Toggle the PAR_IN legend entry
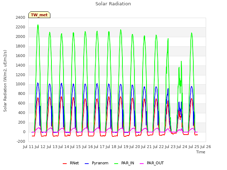This screenshot has width=227, height=170. point(124,163)
